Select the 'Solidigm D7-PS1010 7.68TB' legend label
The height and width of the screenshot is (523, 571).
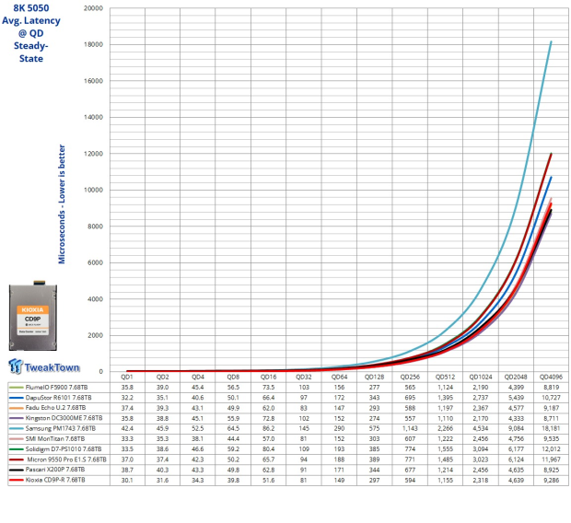coord(64,449)
